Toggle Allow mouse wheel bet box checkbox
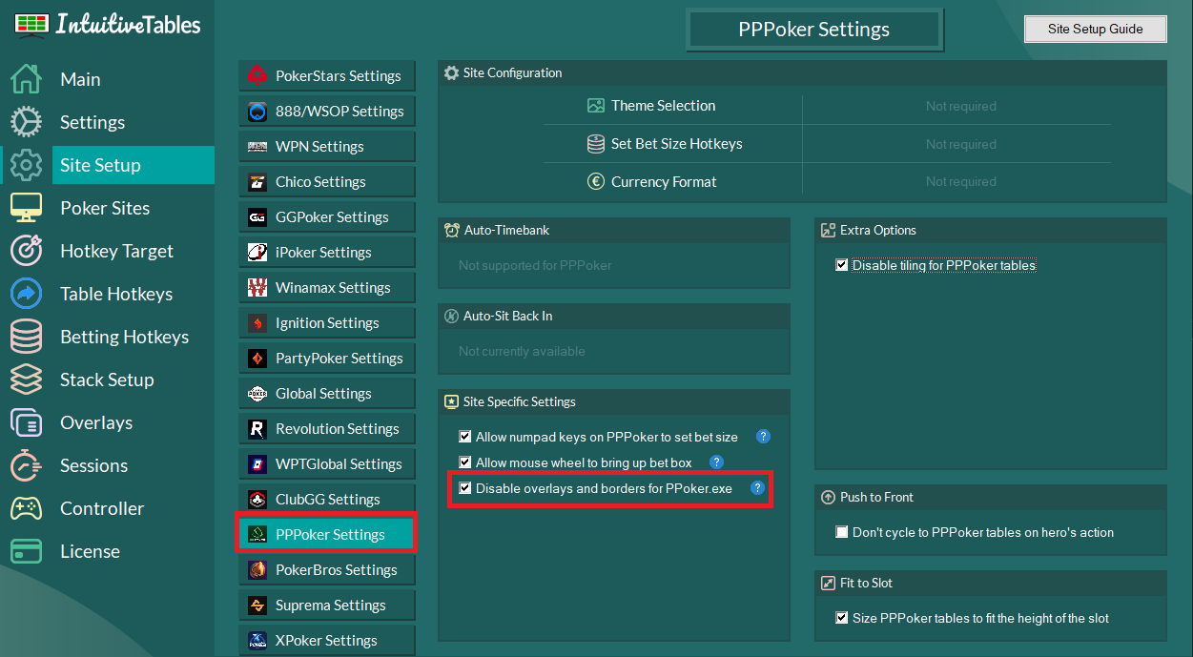This screenshot has width=1193, height=657. 465,462
